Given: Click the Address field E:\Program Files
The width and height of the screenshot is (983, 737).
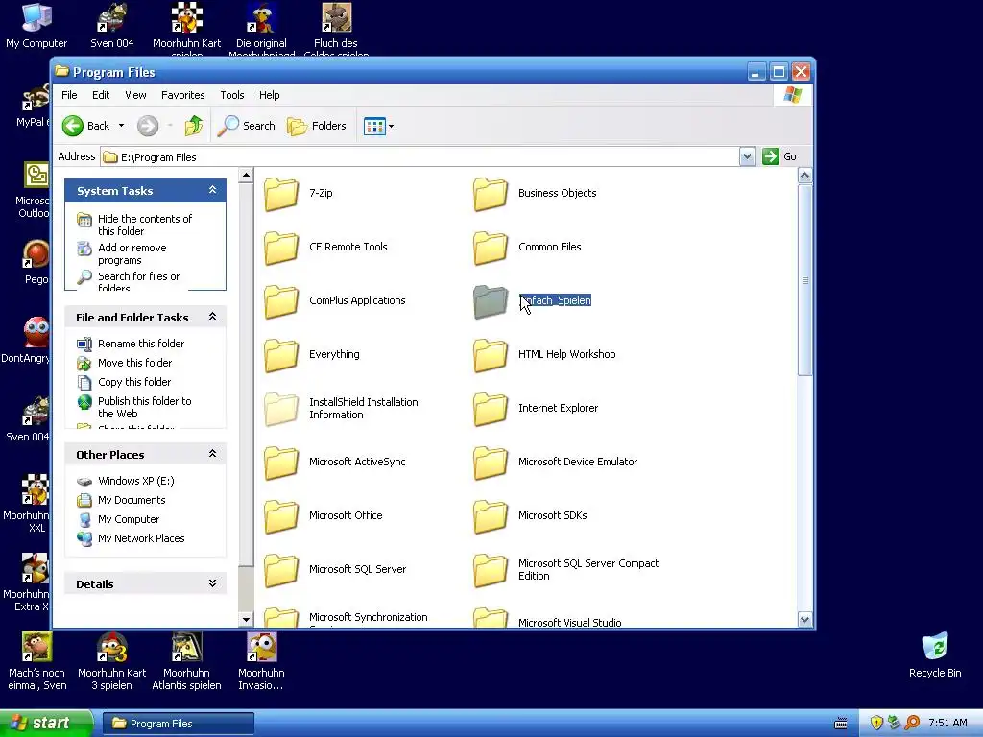Looking at the screenshot, I should pos(420,157).
